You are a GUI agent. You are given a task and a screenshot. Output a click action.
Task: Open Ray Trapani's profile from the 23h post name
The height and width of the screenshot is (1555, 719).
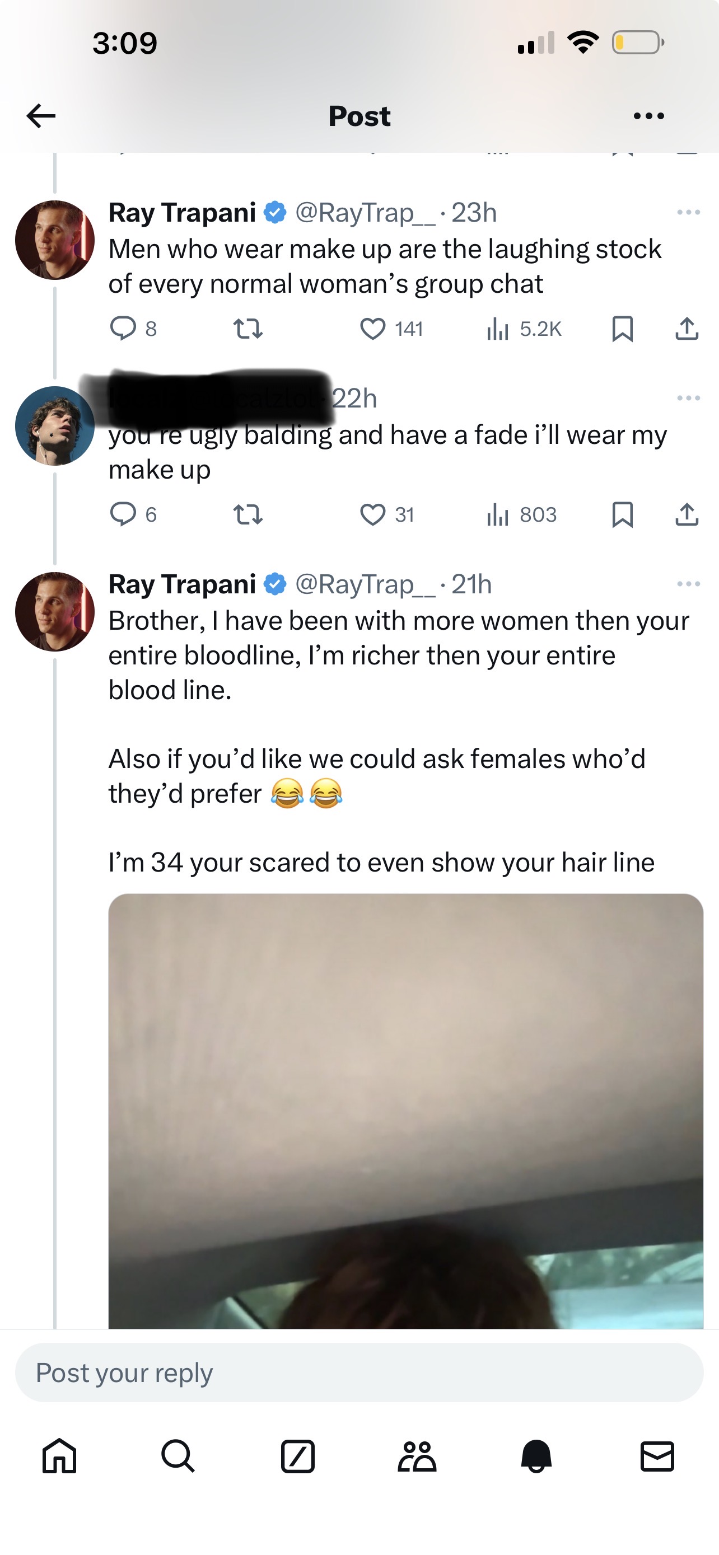pyautogui.click(x=182, y=213)
